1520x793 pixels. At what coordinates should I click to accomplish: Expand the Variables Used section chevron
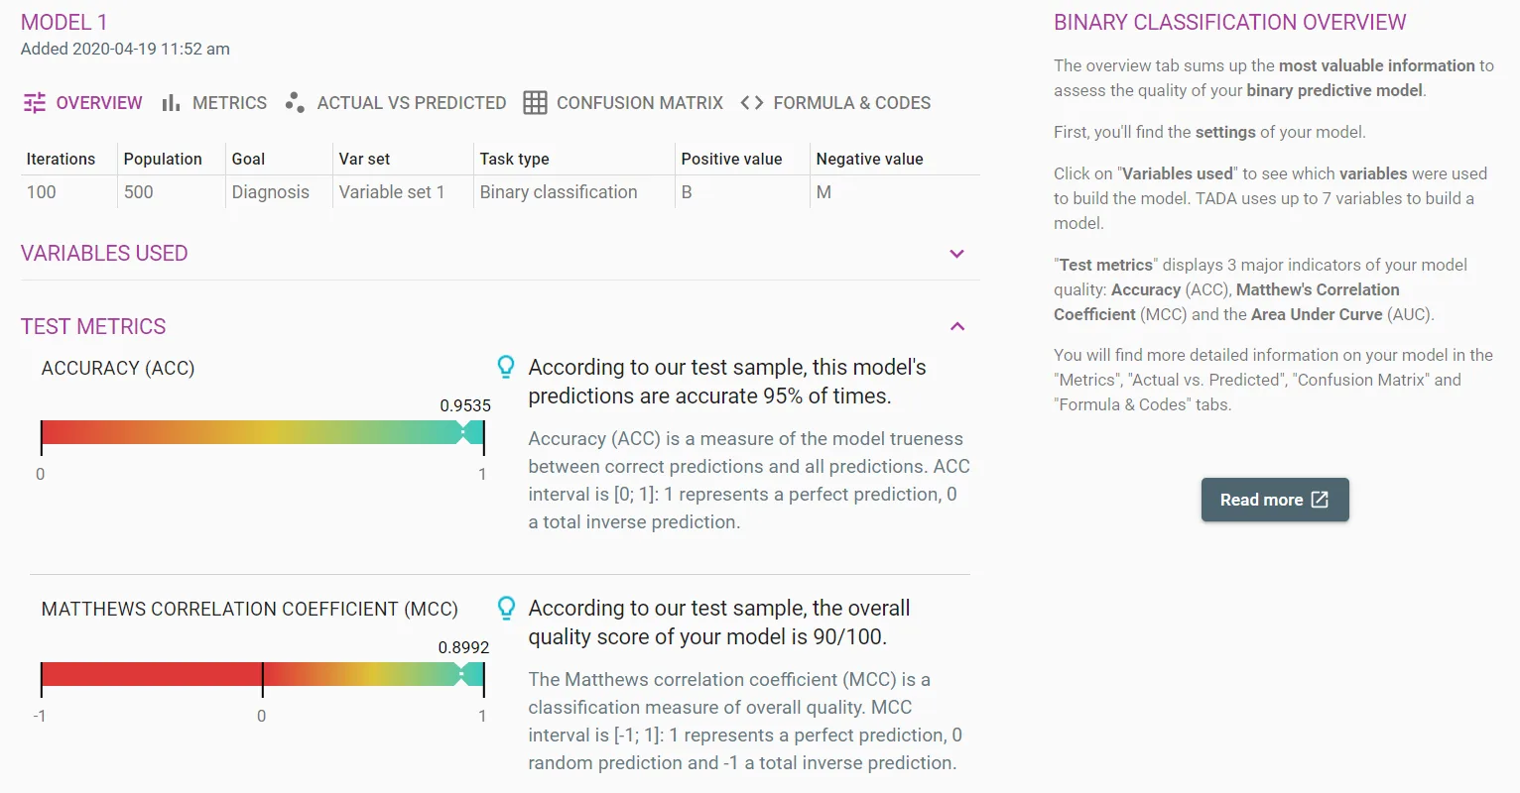(x=957, y=254)
